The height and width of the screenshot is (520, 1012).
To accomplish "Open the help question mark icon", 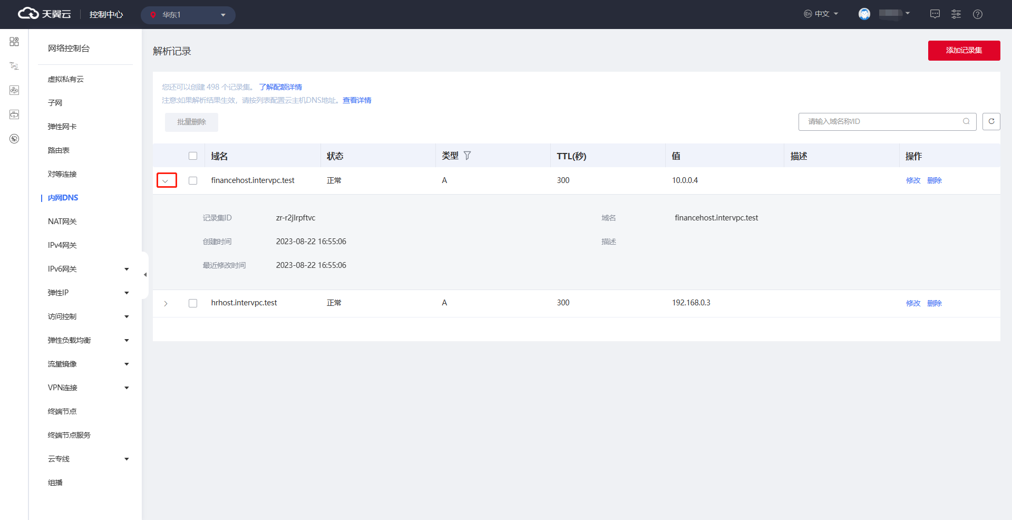I will [x=977, y=14].
